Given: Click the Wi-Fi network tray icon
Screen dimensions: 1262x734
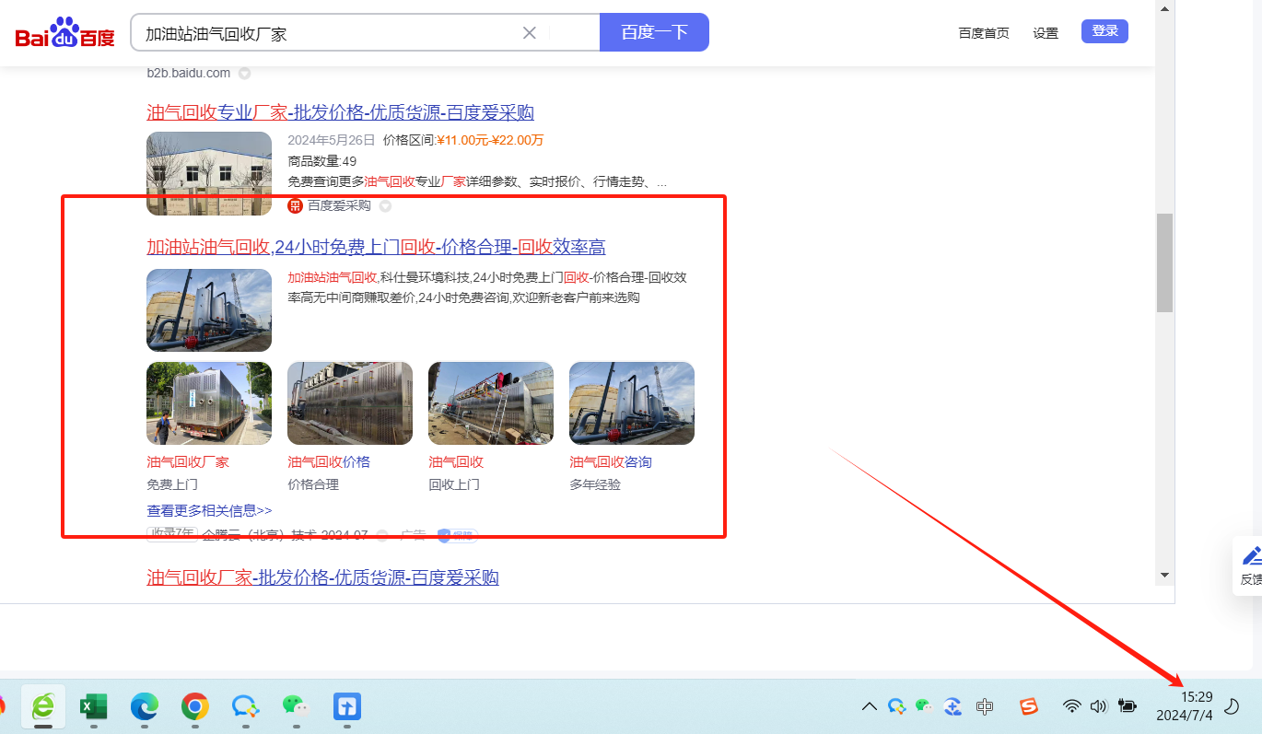Looking at the screenshot, I should click(1071, 706).
